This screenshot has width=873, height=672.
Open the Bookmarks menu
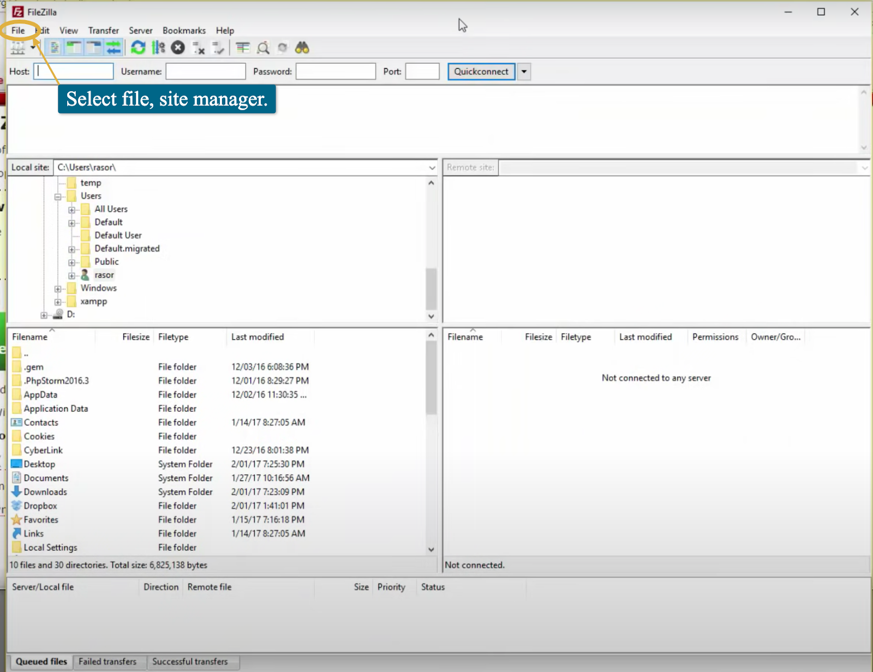[x=184, y=31]
